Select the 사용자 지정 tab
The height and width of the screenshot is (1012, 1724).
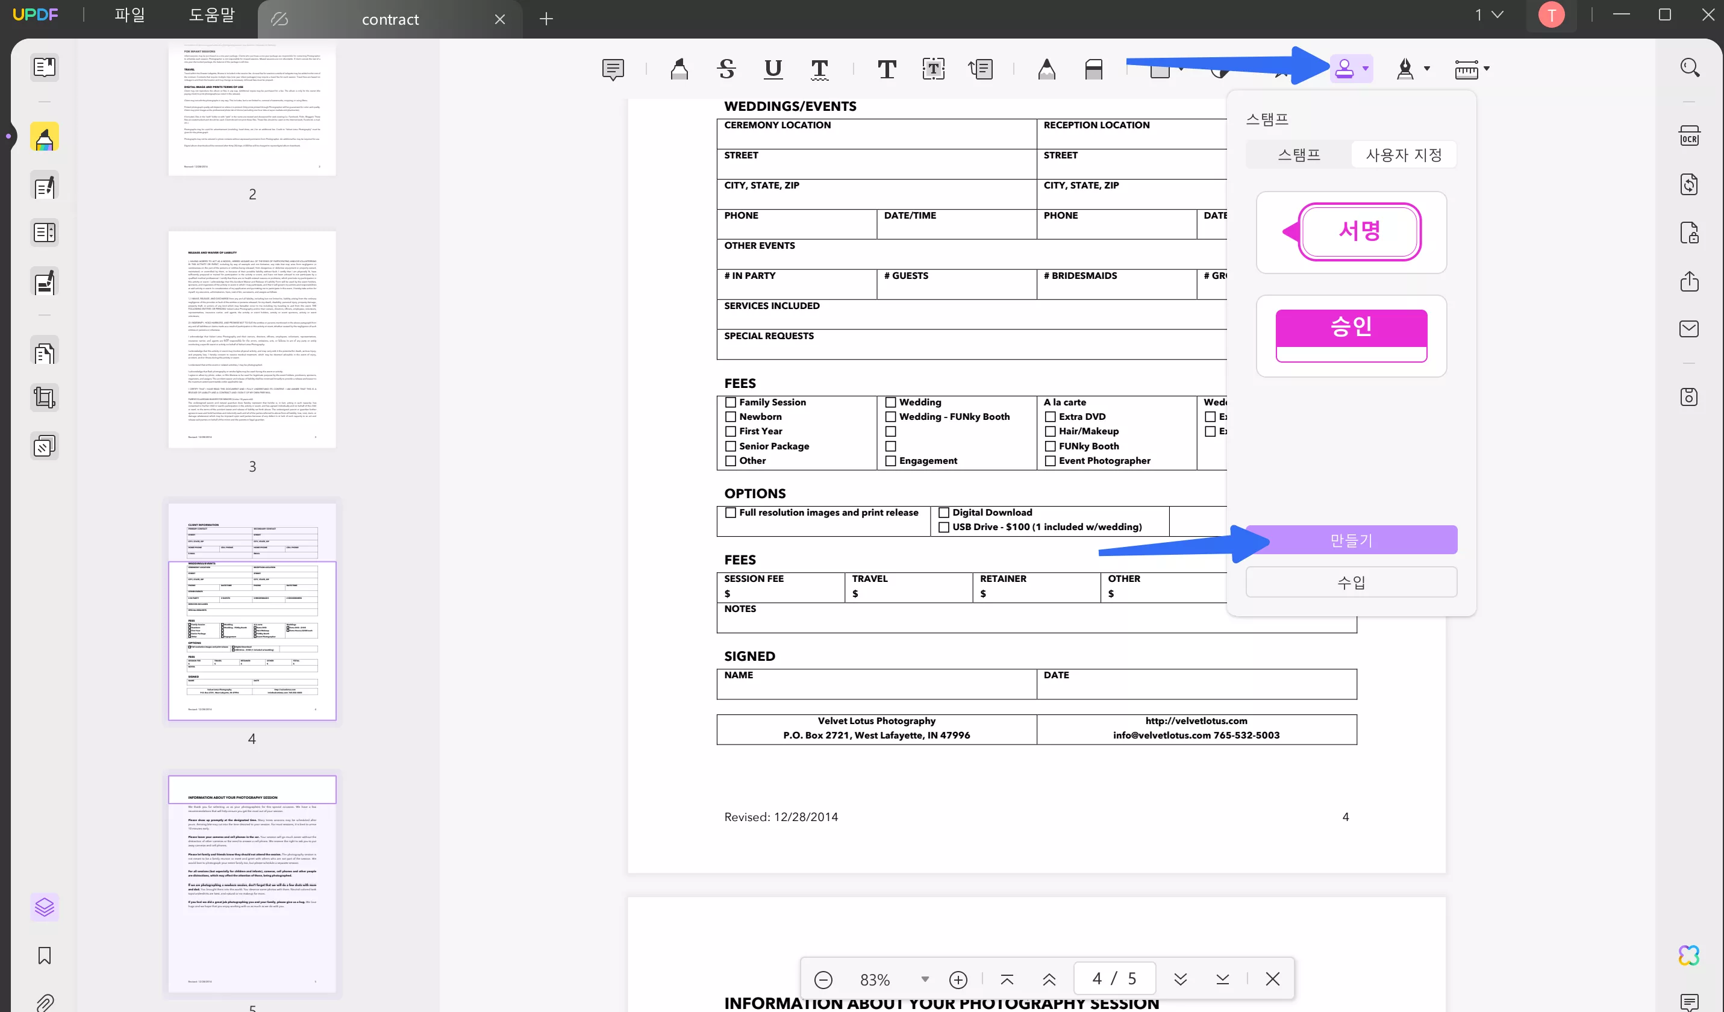pyautogui.click(x=1404, y=155)
